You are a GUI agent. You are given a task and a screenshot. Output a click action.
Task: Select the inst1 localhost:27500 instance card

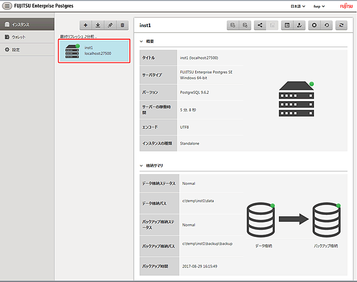point(94,51)
